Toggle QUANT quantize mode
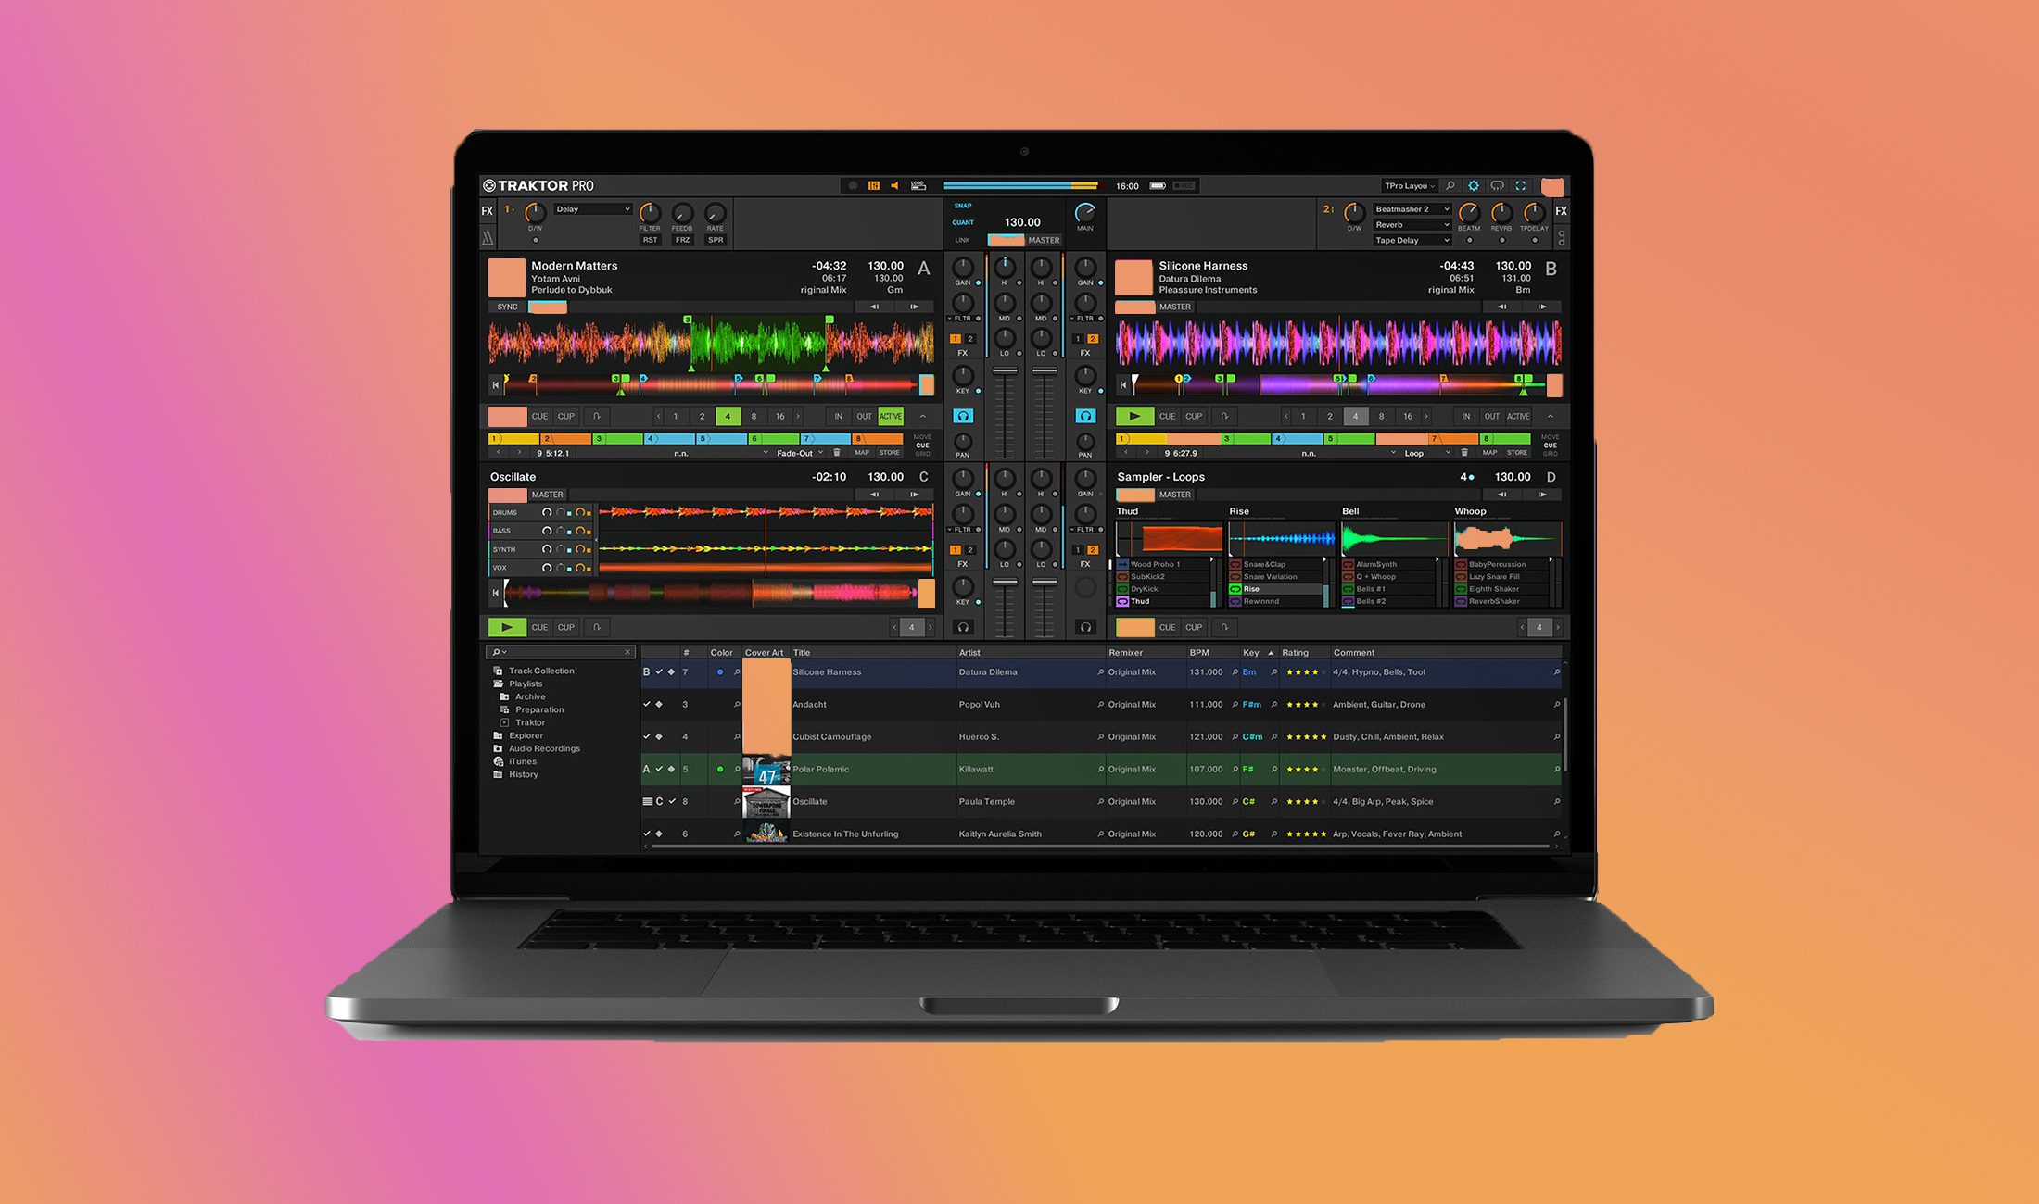This screenshot has width=2039, height=1204. [x=963, y=222]
